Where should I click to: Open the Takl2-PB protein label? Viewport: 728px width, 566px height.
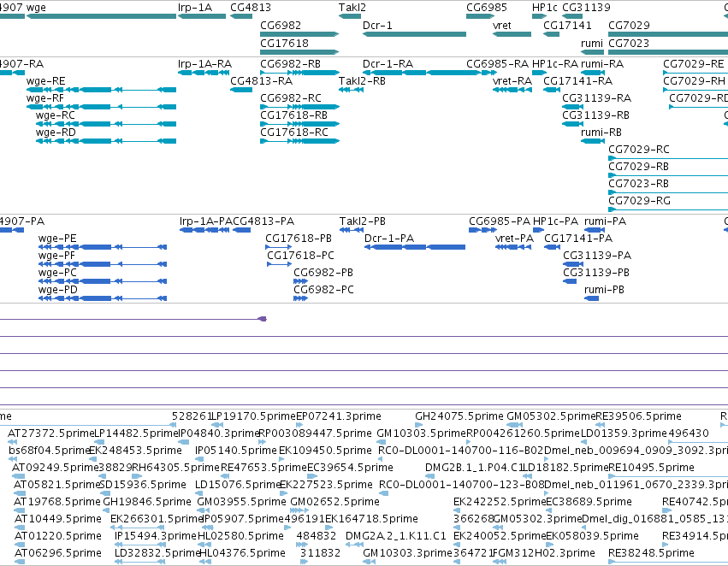pyautogui.click(x=362, y=221)
